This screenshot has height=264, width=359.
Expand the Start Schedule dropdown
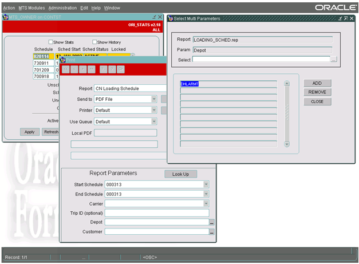206,184
